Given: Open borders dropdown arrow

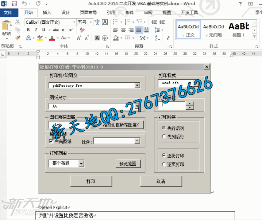Looking at the screenshot, I should [x=133, y=38].
